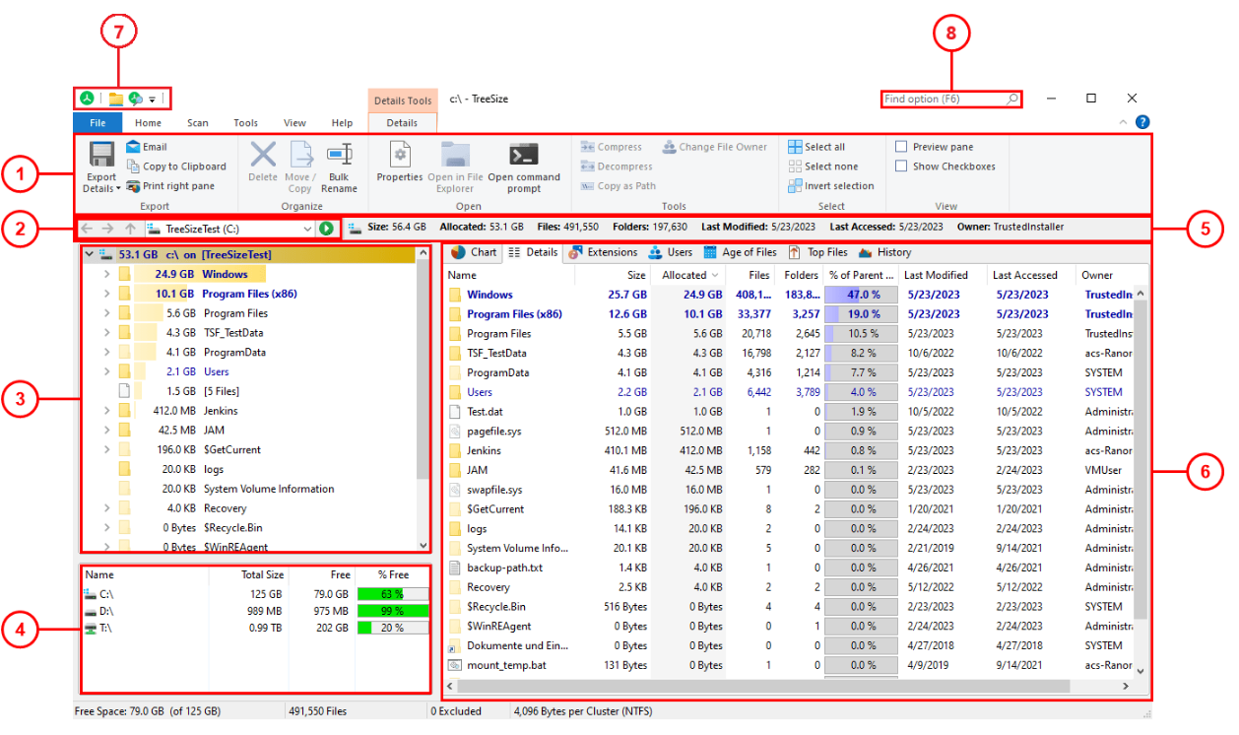Sort by the % of Parent column header
This screenshot has height=735, width=1239.
pyautogui.click(x=861, y=276)
